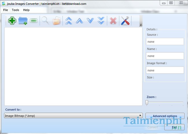Click the Source field showing none

(x=165, y=41)
